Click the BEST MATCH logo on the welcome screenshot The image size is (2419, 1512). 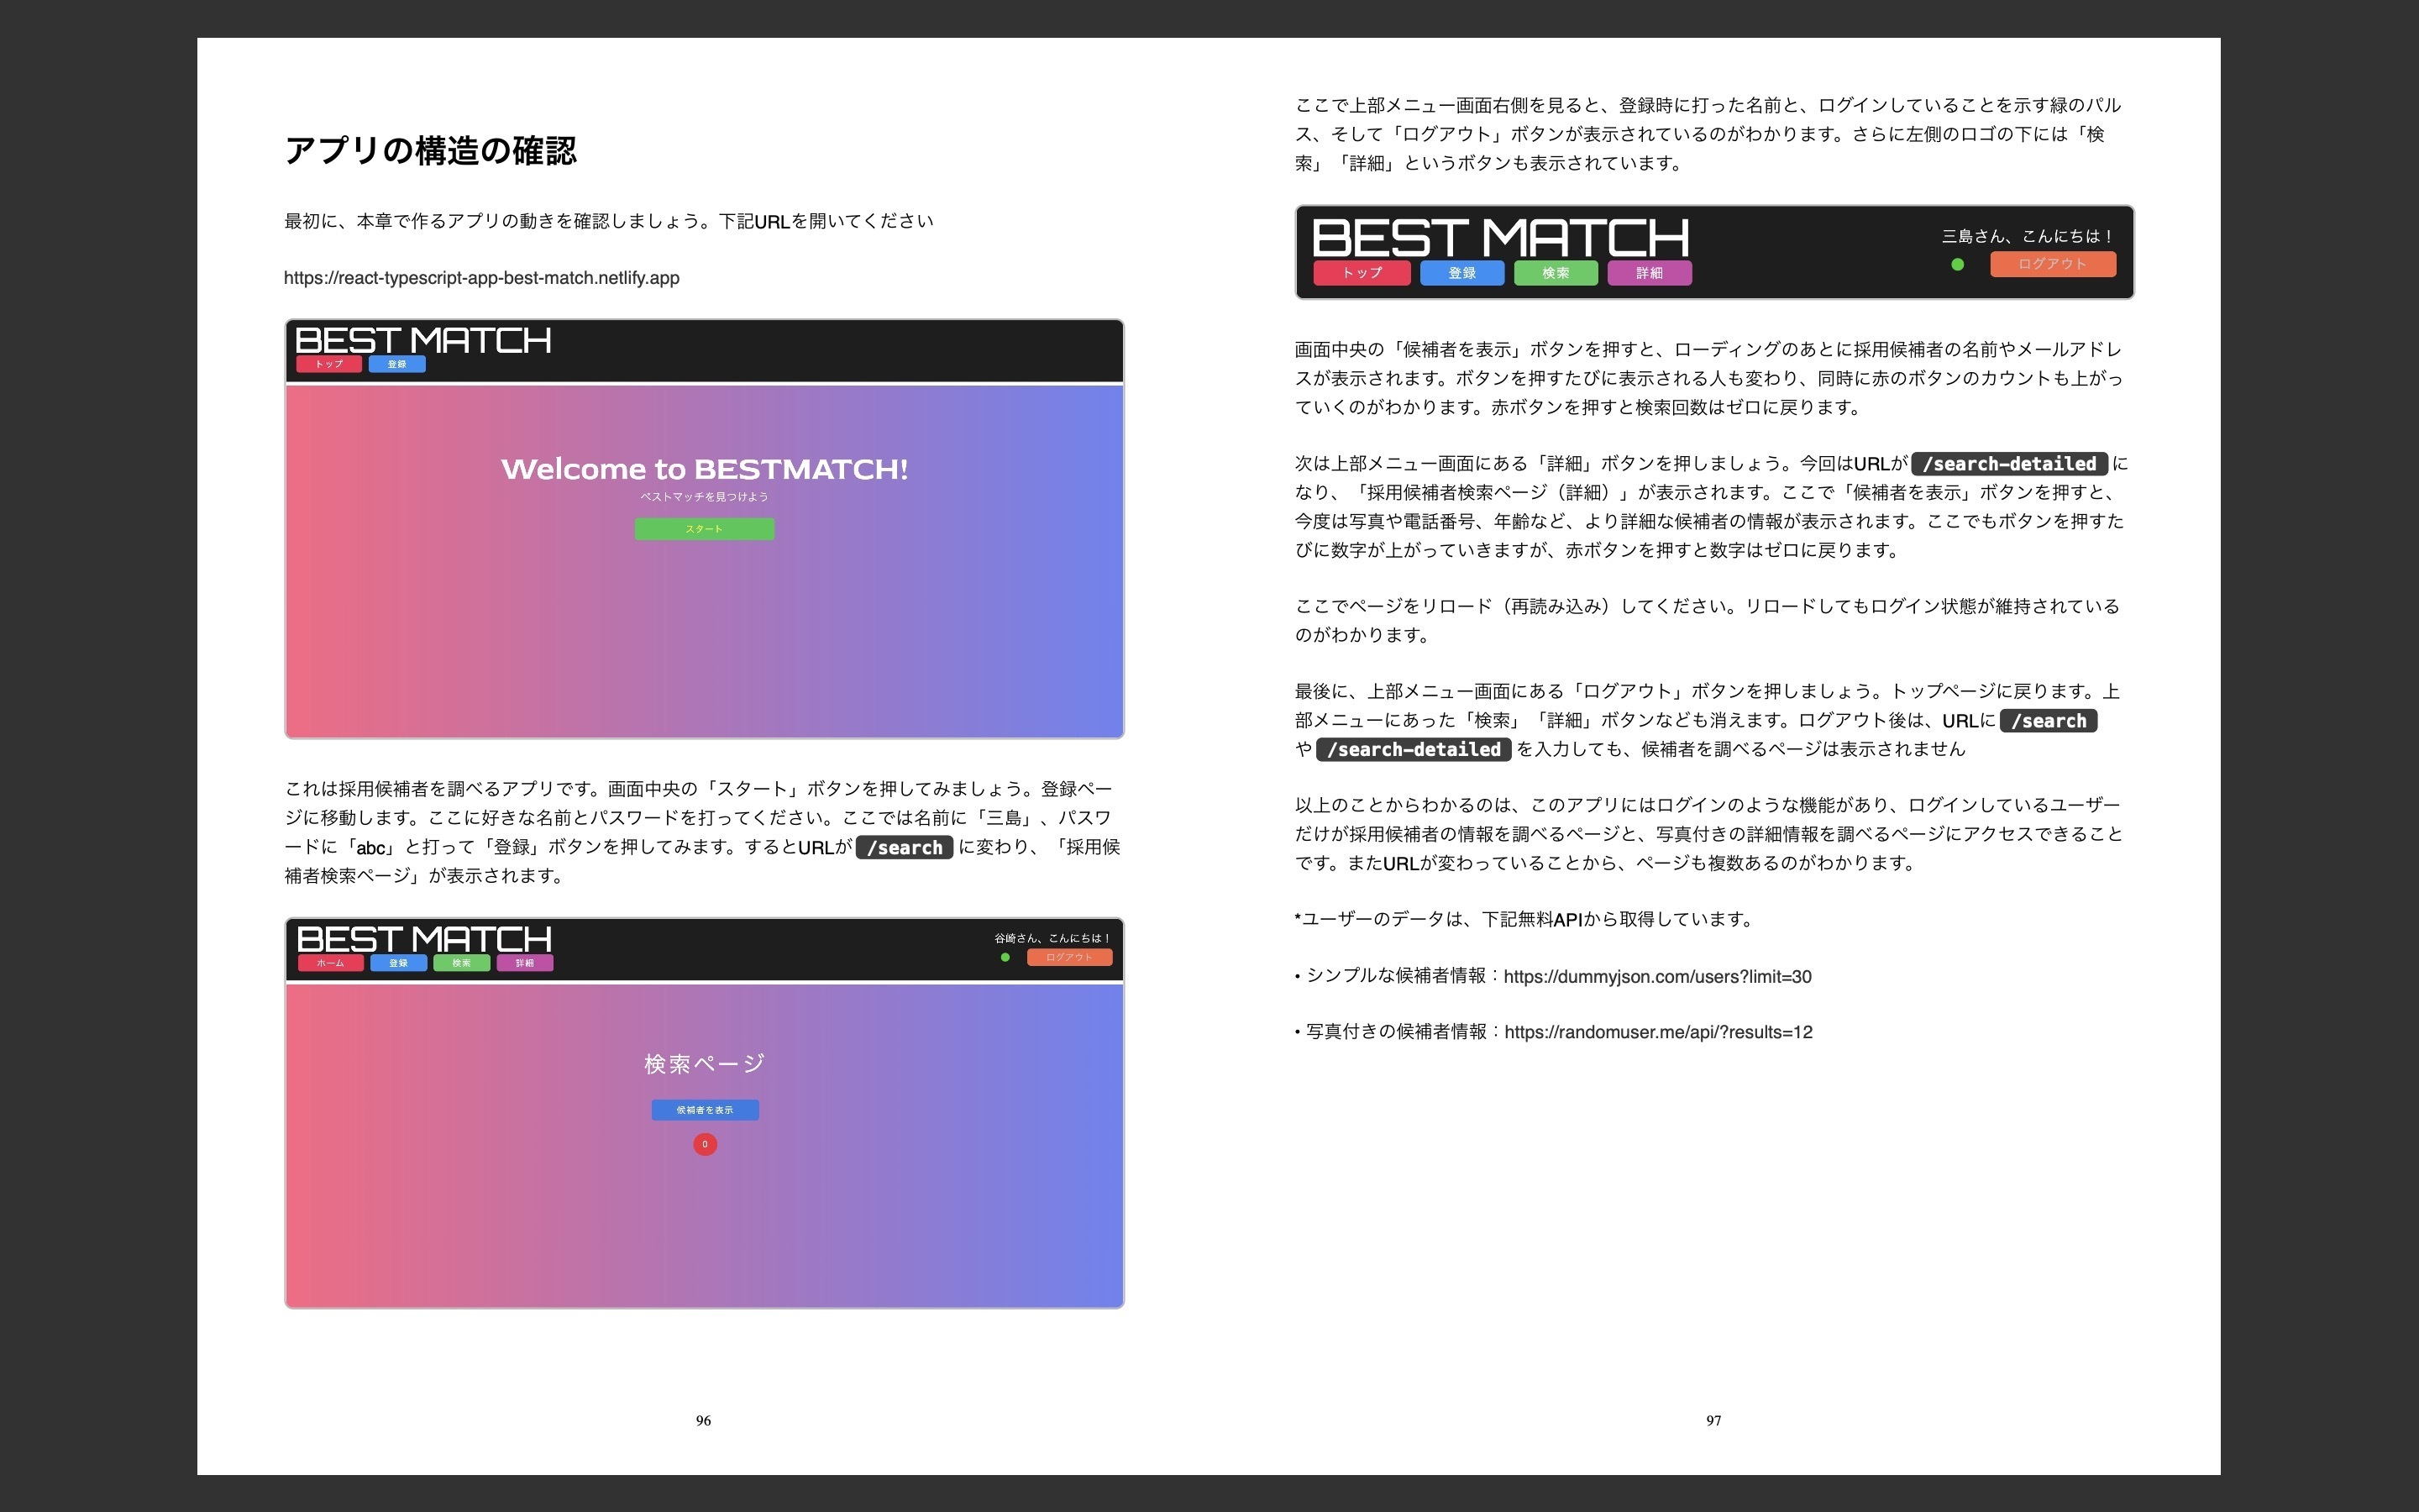(422, 340)
